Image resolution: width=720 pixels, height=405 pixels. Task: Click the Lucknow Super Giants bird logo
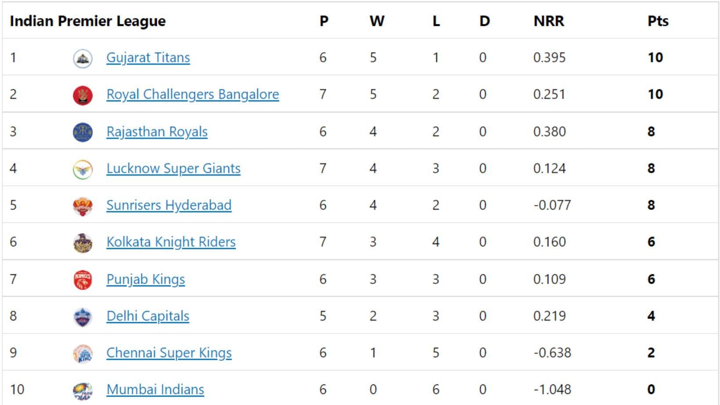(x=83, y=168)
